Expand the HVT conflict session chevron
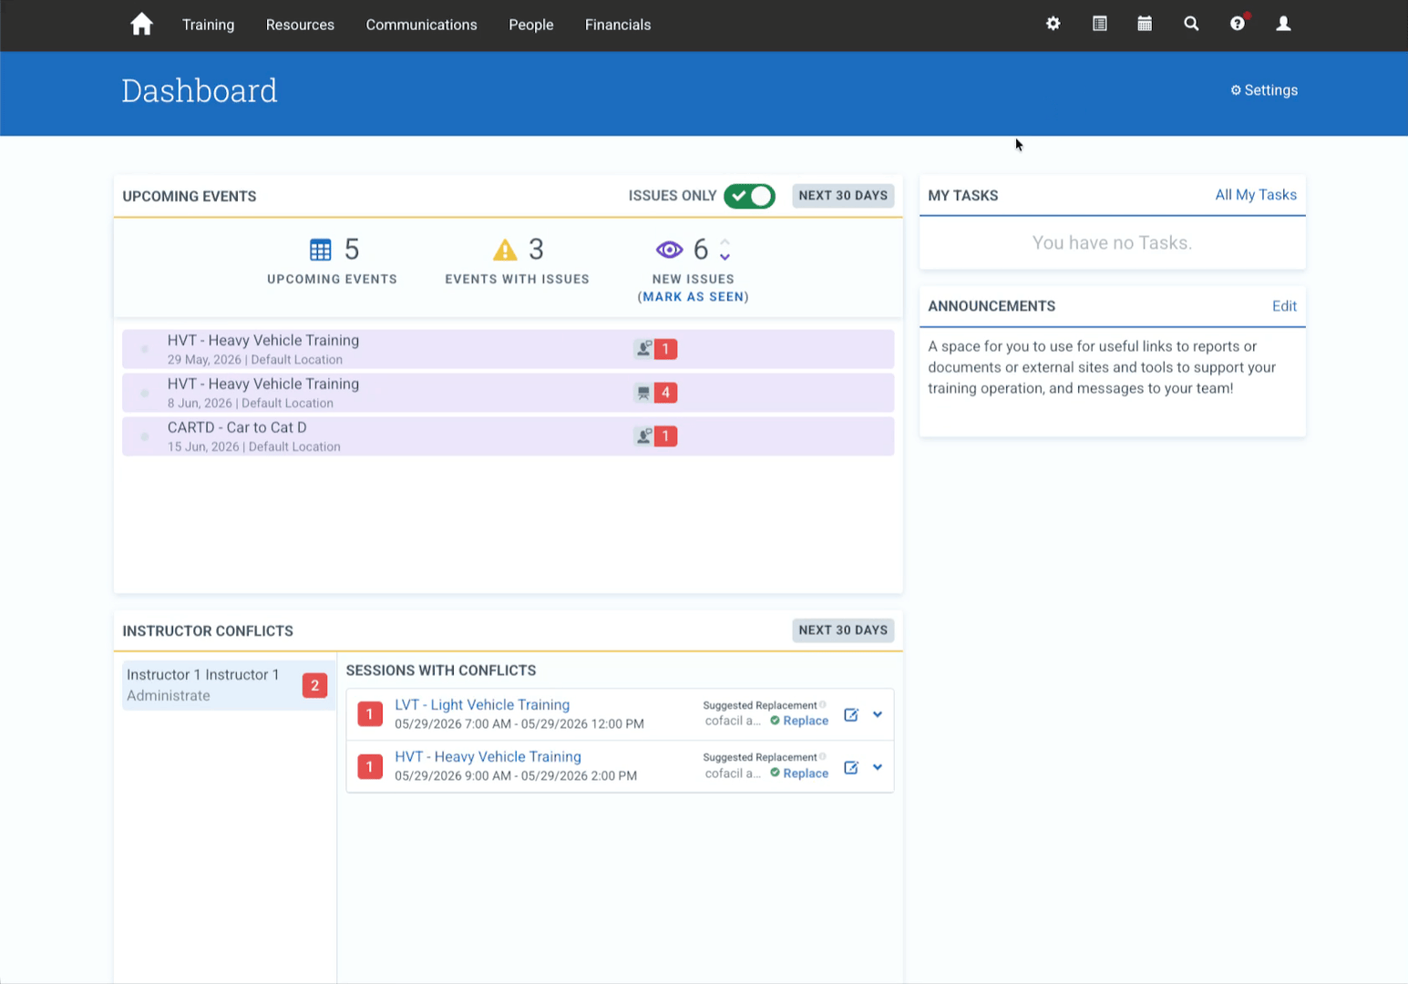 (878, 767)
